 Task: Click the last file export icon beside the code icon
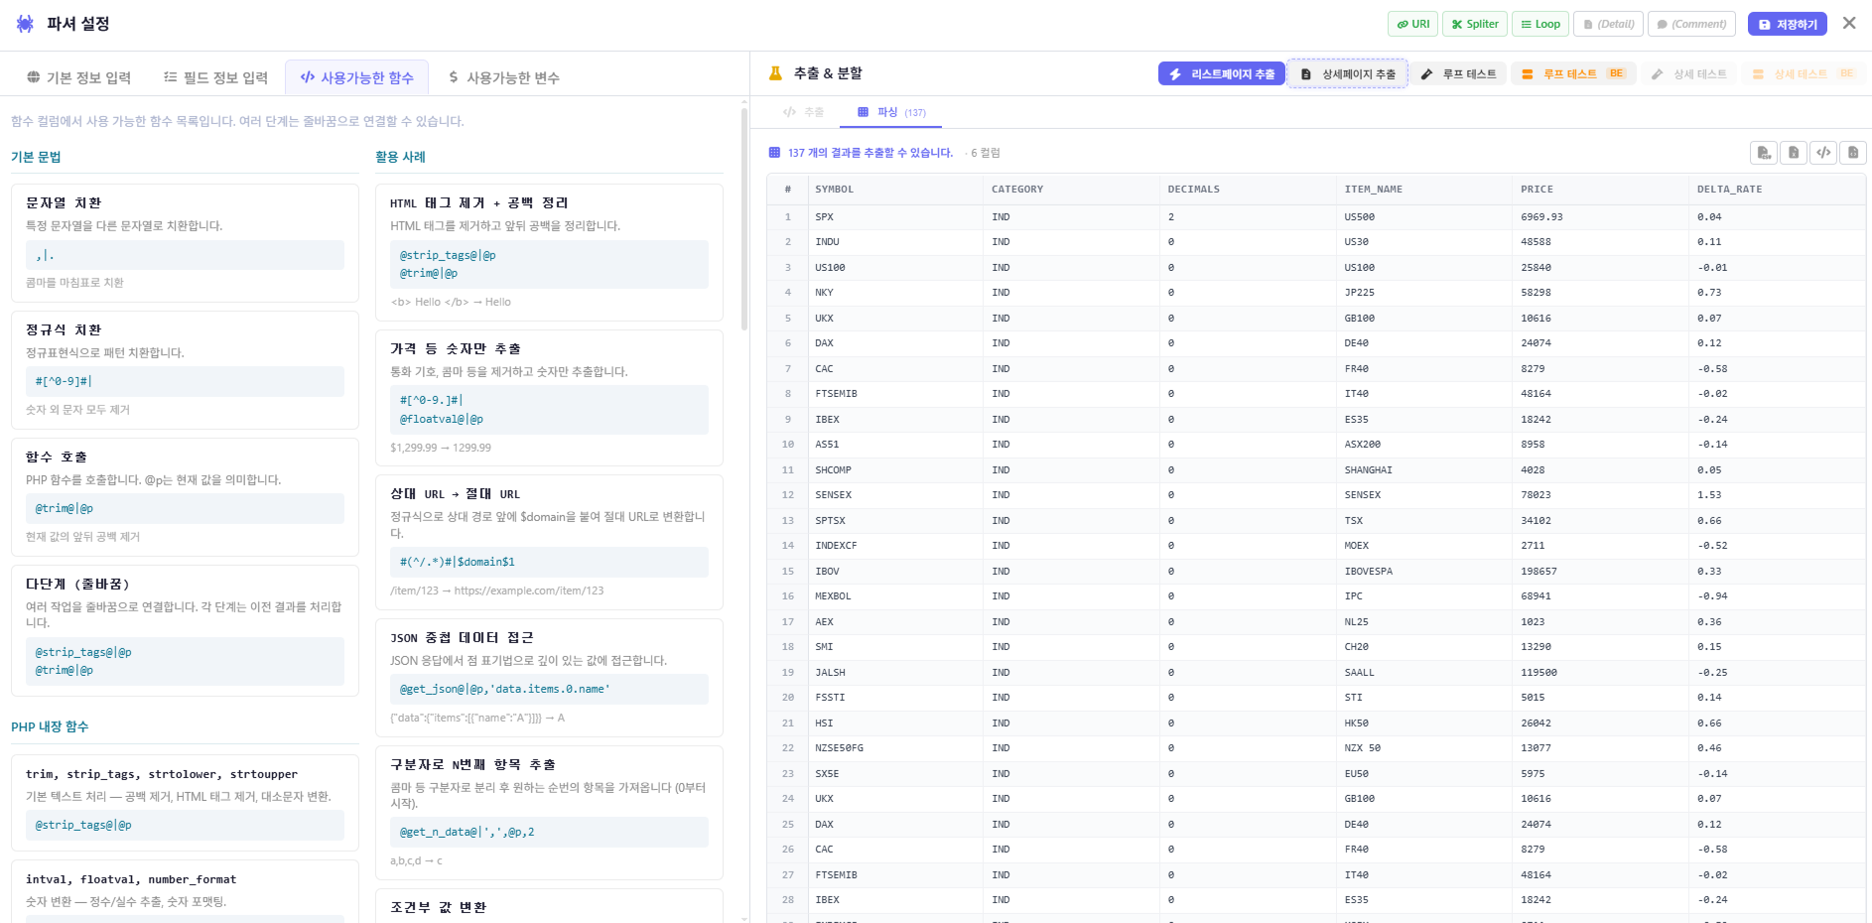point(1853,153)
